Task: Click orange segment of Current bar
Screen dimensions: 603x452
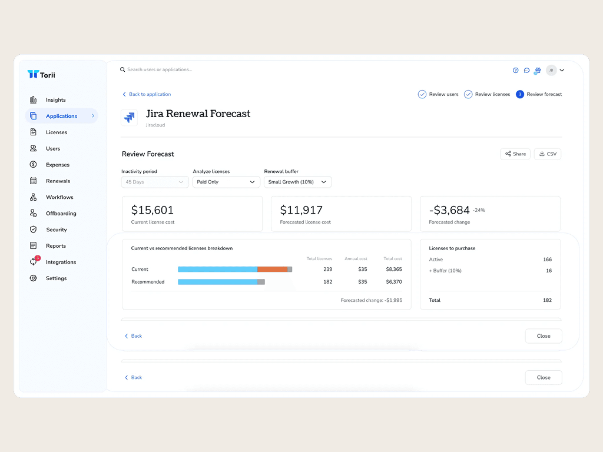Action: 272,269
